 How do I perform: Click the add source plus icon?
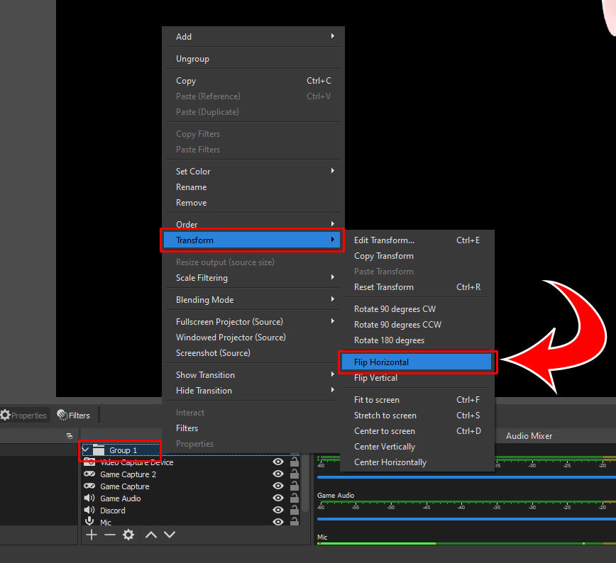click(x=91, y=535)
